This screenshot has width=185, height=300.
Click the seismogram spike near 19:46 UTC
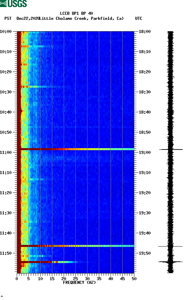click(x=171, y=246)
